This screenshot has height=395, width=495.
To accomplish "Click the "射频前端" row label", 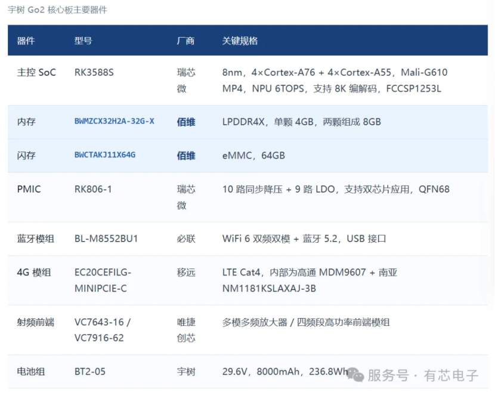I will [35, 322].
